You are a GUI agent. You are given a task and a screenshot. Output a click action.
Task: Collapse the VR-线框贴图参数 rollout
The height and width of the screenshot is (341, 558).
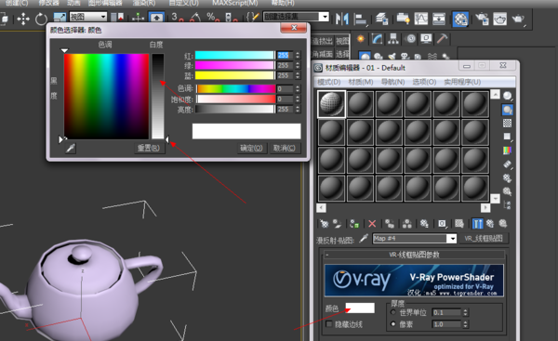pyautogui.click(x=414, y=255)
